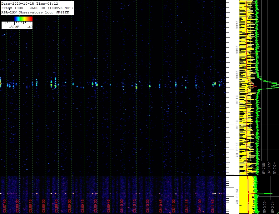Image resolution: width=279 pixels, height=214 pixels.
Task: Select the 03:08:45 time label
Action: pyautogui.click(x=57, y=206)
